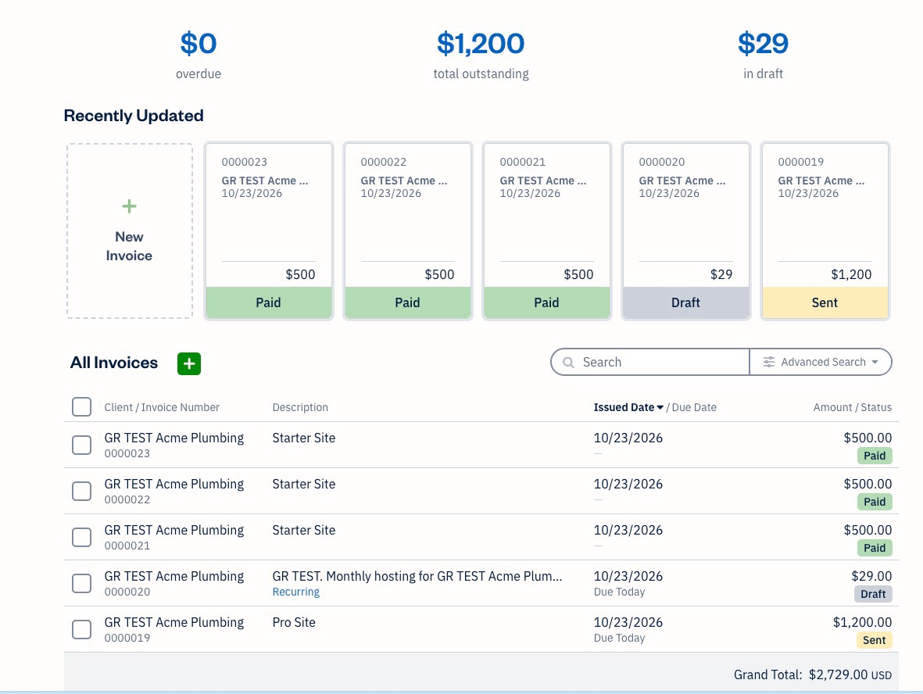Check the box for invoice 0000023

pyautogui.click(x=82, y=445)
